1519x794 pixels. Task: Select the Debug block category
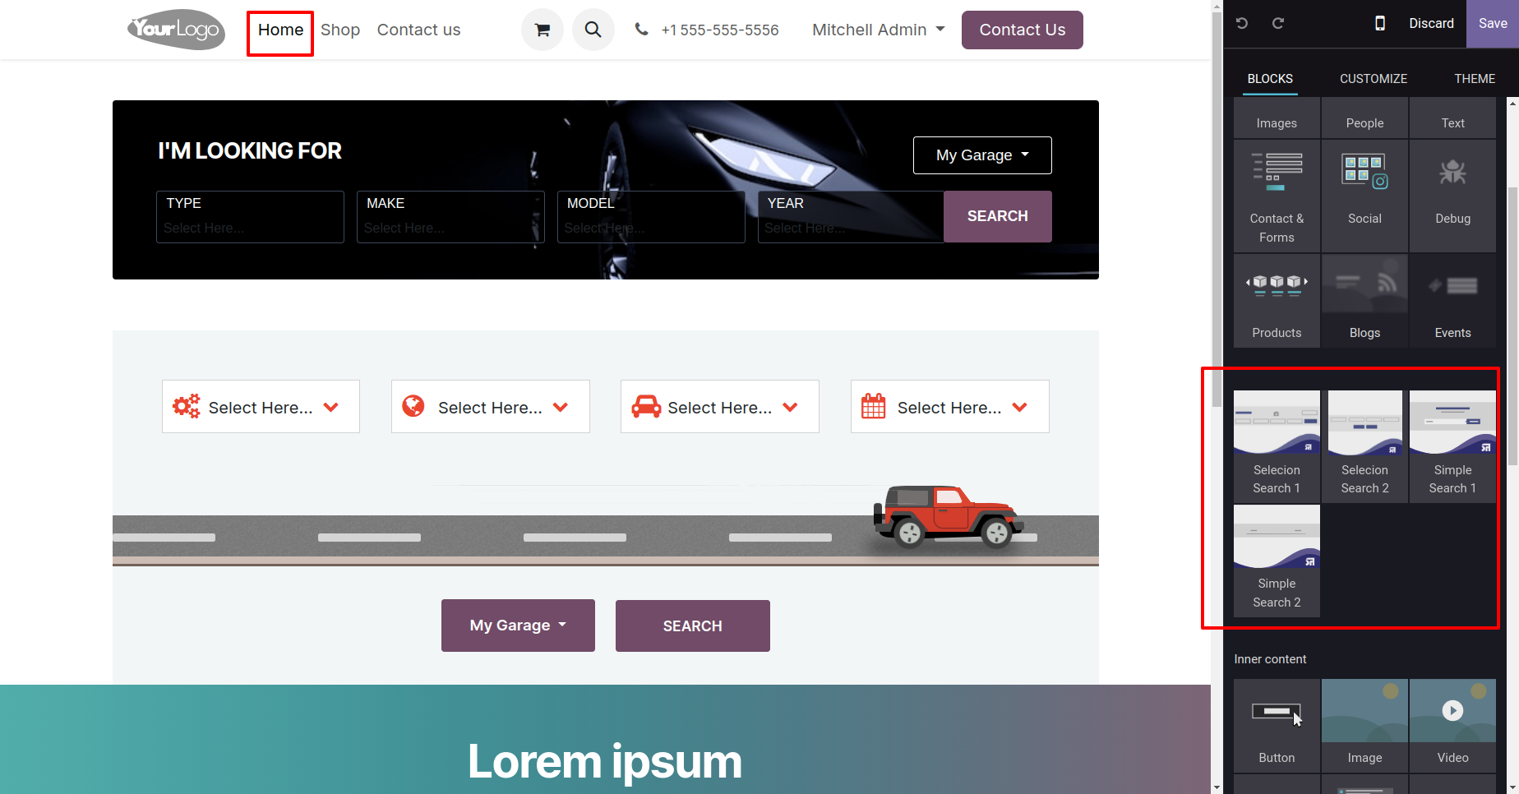[1452, 196]
